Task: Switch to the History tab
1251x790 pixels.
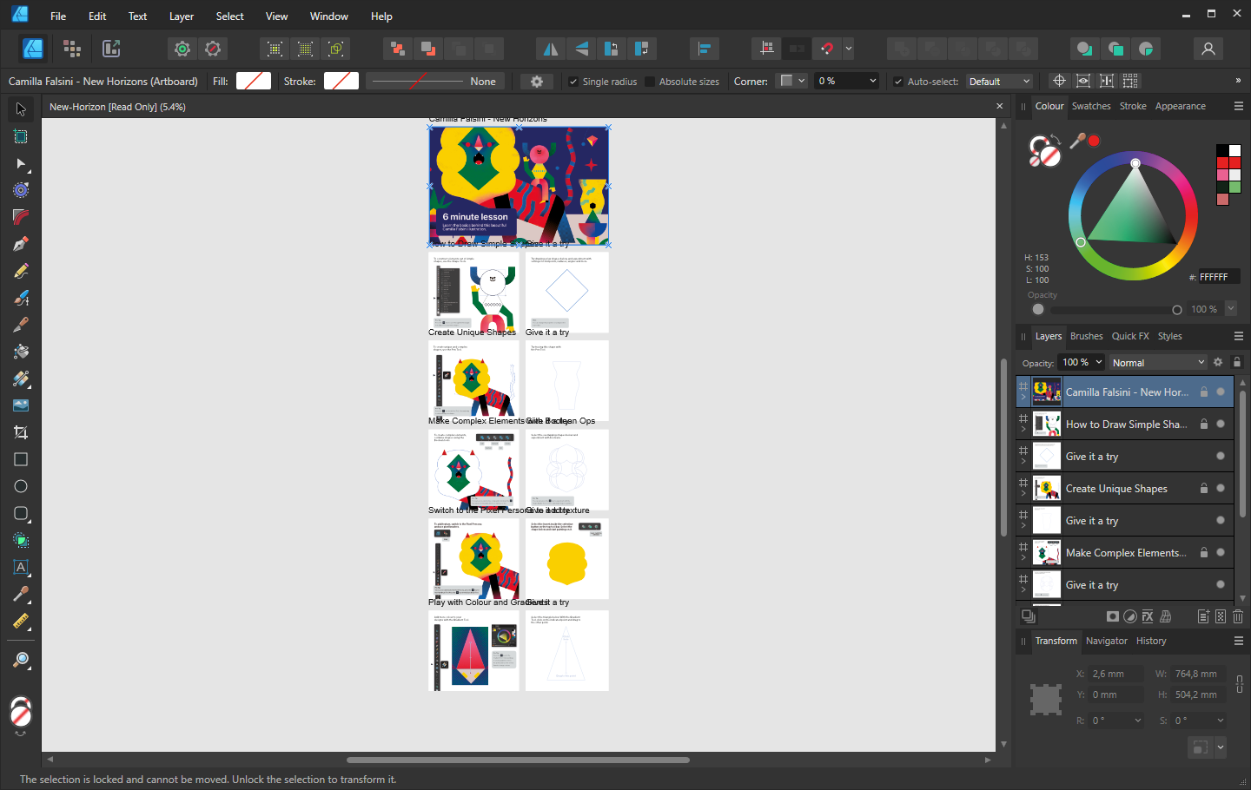Action: pyautogui.click(x=1151, y=641)
